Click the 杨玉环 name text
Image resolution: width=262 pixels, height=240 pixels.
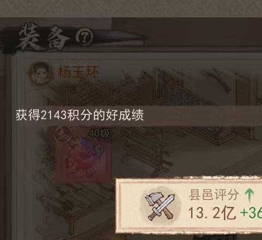coord(78,72)
